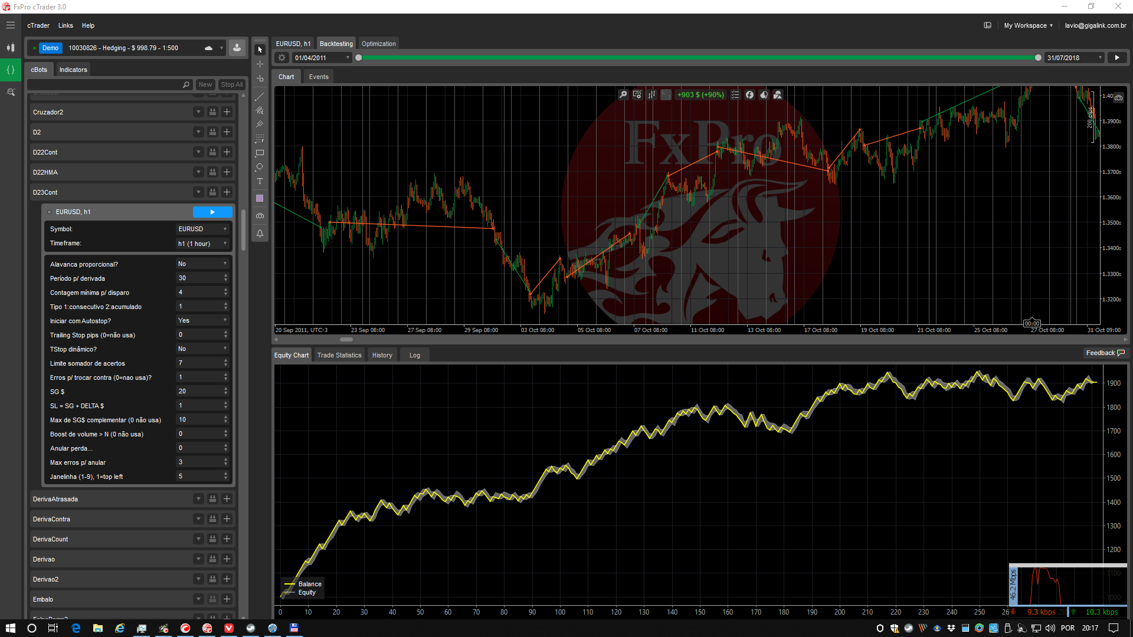Open chart settings with gear icon
1133x637 pixels.
pyautogui.click(x=637, y=94)
